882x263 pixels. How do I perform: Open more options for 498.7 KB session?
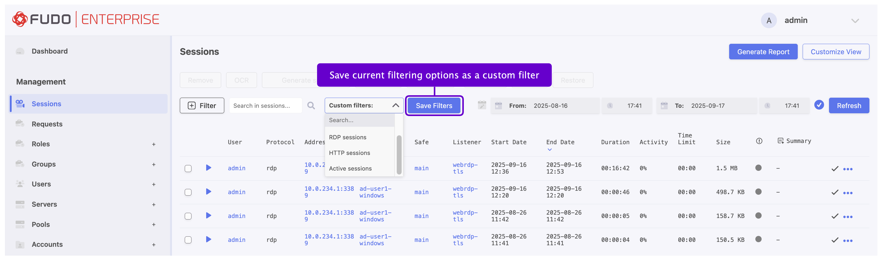[847, 193]
